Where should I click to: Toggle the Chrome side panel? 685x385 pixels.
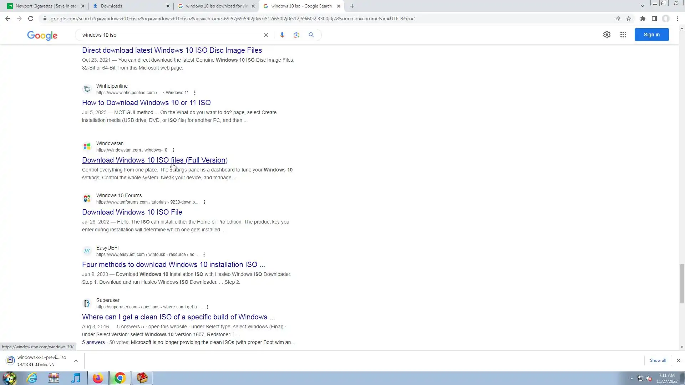[x=654, y=19]
